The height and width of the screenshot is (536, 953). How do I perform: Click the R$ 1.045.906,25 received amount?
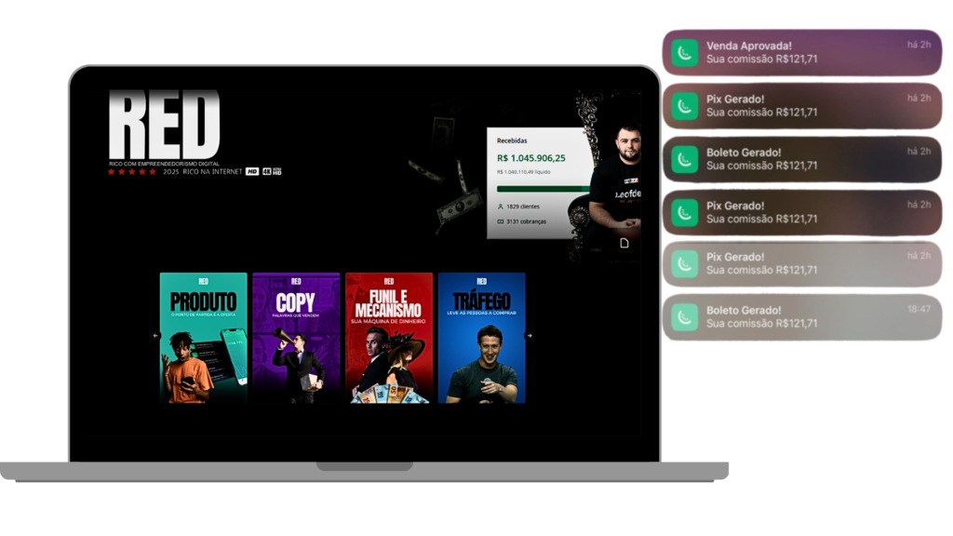point(531,158)
